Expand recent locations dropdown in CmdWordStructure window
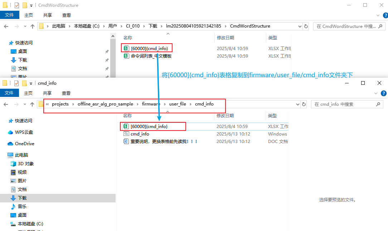This screenshot has height=231, width=388. (25, 26)
